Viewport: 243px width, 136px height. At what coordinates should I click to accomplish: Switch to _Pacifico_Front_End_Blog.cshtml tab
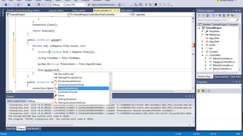(23, 11)
